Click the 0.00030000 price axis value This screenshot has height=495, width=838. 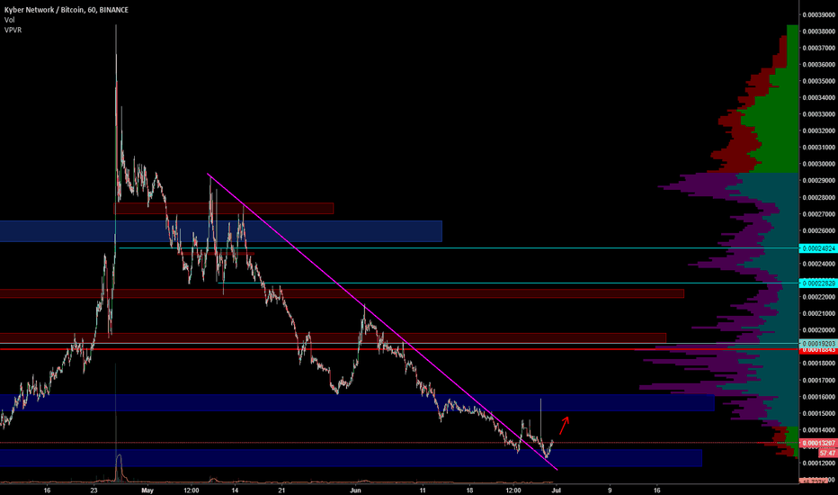(x=819, y=165)
